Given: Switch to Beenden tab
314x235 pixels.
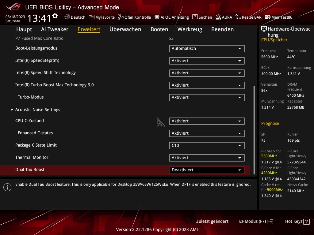Looking at the screenshot, I should [x=223, y=29].
